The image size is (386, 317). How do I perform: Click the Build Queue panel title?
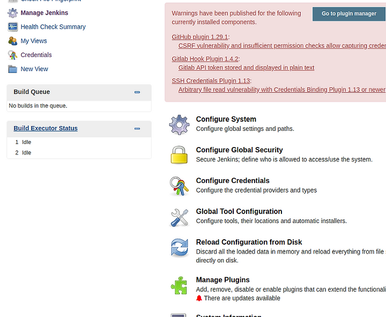coord(32,92)
